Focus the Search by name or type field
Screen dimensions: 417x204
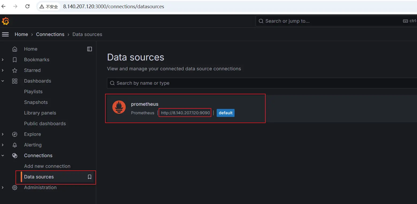262,83
